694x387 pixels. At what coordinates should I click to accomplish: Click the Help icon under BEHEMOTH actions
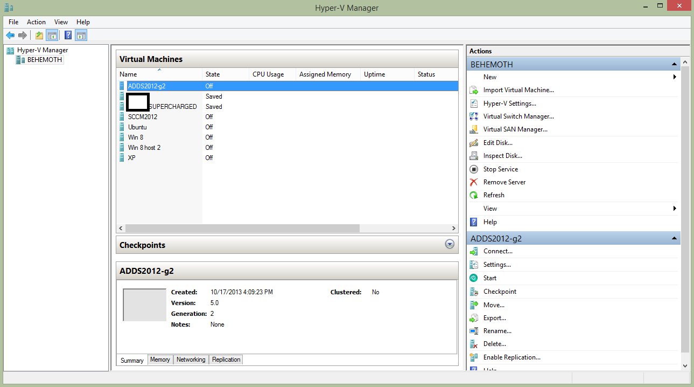(x=474, y=222)
